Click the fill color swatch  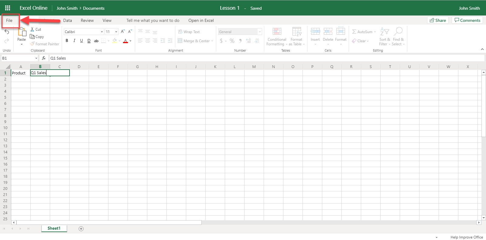pyautogui.click(x=115, y=41)
